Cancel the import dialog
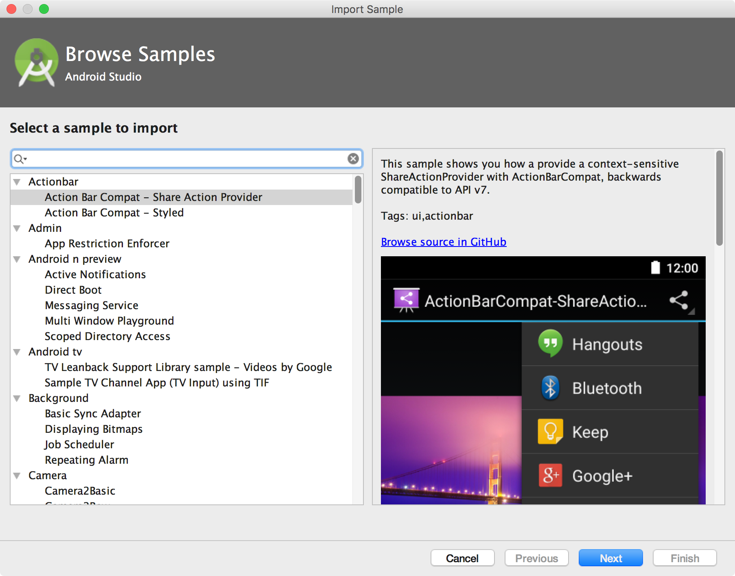Screen dimensions: 735x576 coord(462,558)
